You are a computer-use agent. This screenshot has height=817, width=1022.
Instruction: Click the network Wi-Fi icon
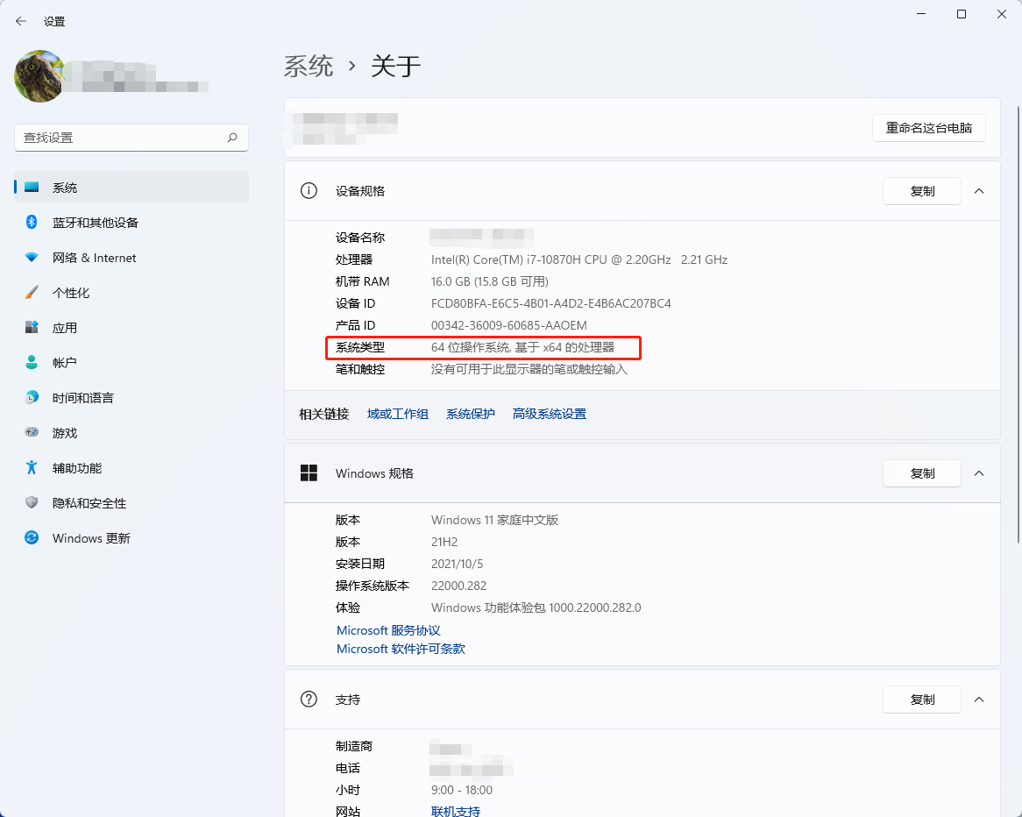click(x=32, y=257)
